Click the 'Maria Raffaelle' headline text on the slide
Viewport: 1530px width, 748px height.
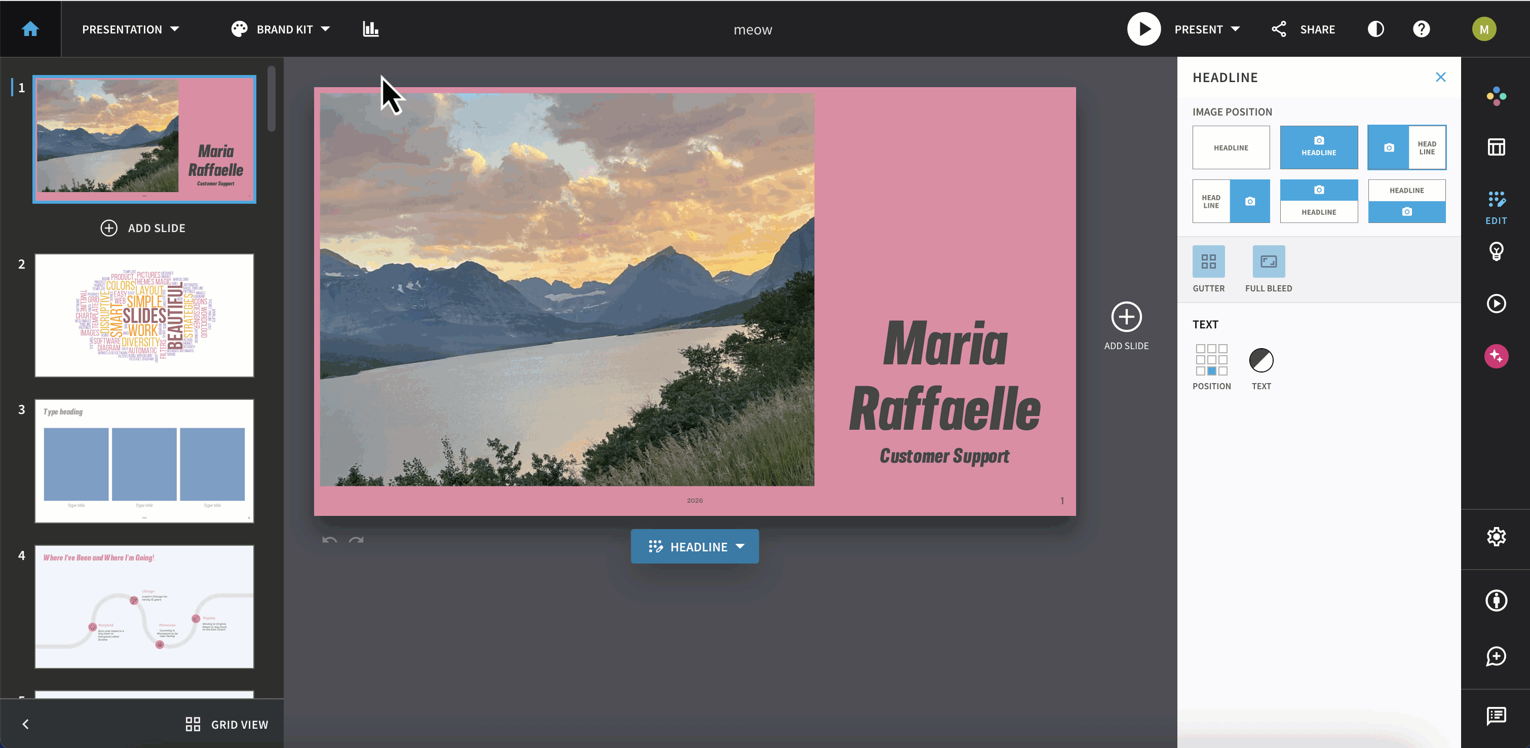tap(944, 376)
